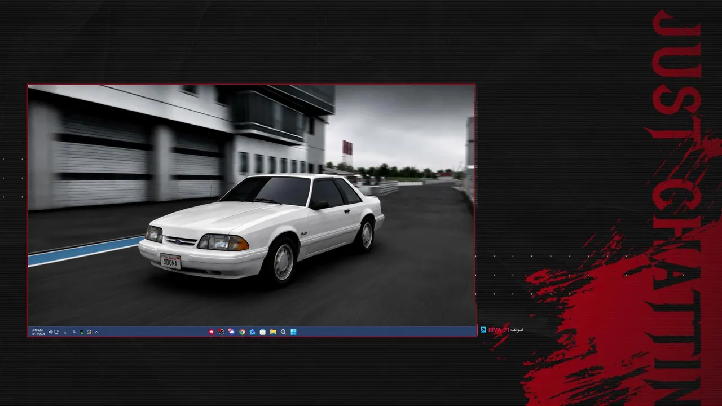Open the black circular app icon
The width and height of the screenshot is (722, 406).
[x=221, y=332]
